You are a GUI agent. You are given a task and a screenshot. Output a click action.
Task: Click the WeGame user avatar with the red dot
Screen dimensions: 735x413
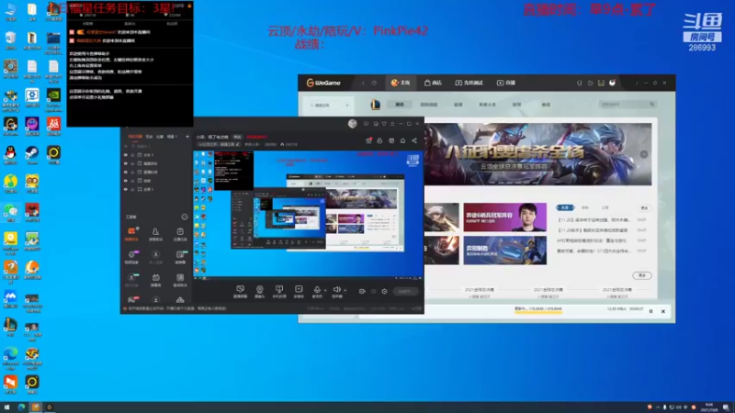pos(612,83)
